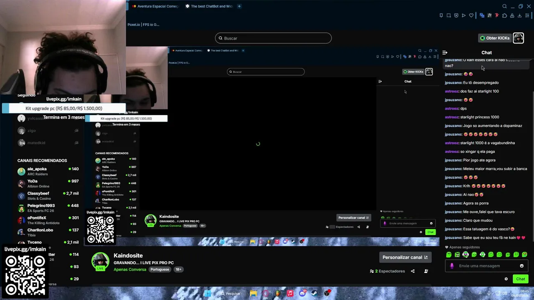The image size is (534, 300).
Task: Open the tray volume speaker icon
Action: click(504, 293)
